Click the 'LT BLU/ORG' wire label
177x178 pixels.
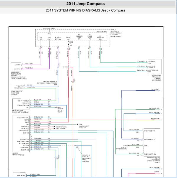point(38,140)
